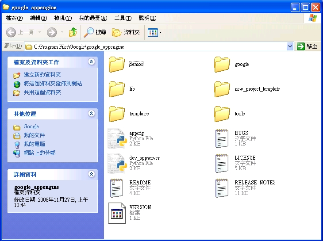This screenshot has width=323, height=241.
Task: Click the Search magnifier toolbar button
Action: coord(95,32)
